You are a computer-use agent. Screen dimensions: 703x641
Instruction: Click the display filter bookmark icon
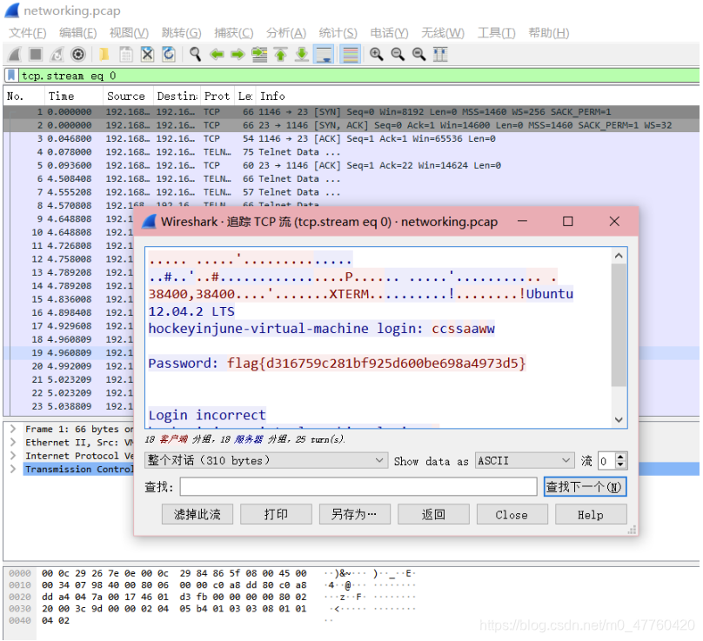pos(11,76)
